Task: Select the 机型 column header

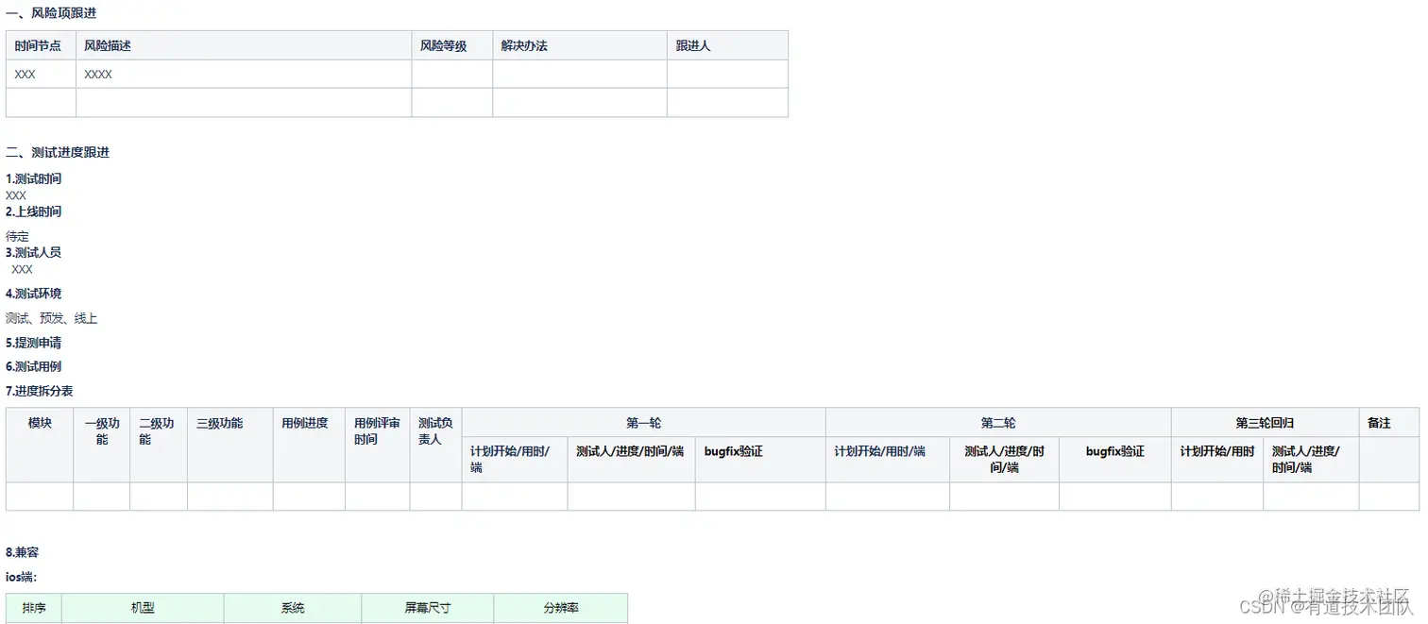Action: point(143,609)
